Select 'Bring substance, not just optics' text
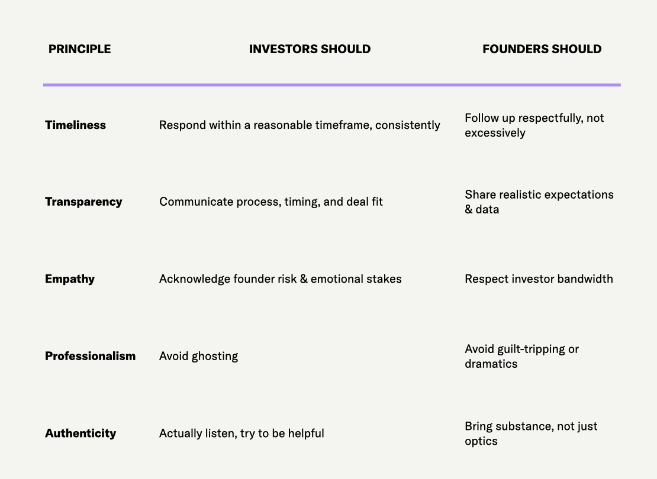Image resolution: width=657 pixels, height=479 pixels. [x=531, y=433]
